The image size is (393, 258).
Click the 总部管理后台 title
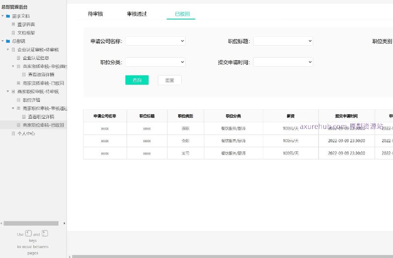(14, 7)
